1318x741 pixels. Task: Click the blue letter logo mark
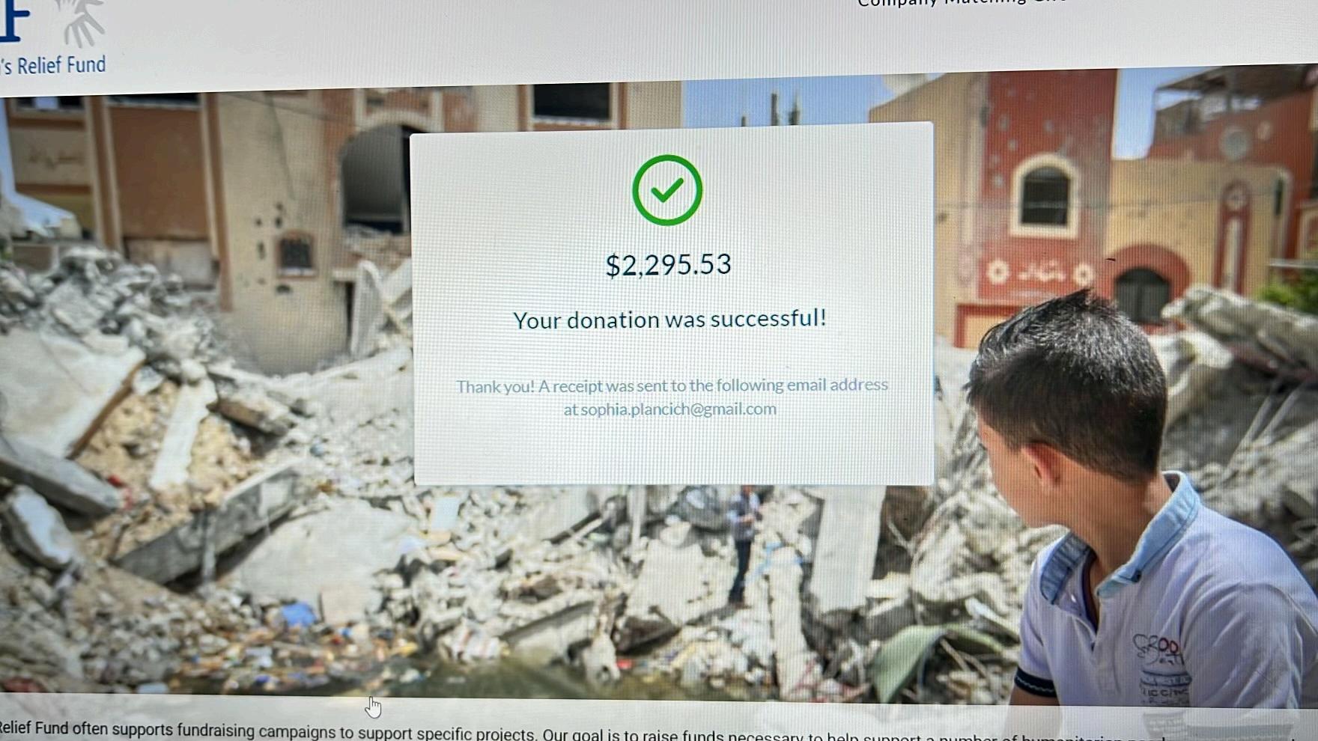(x=13, y=20)
